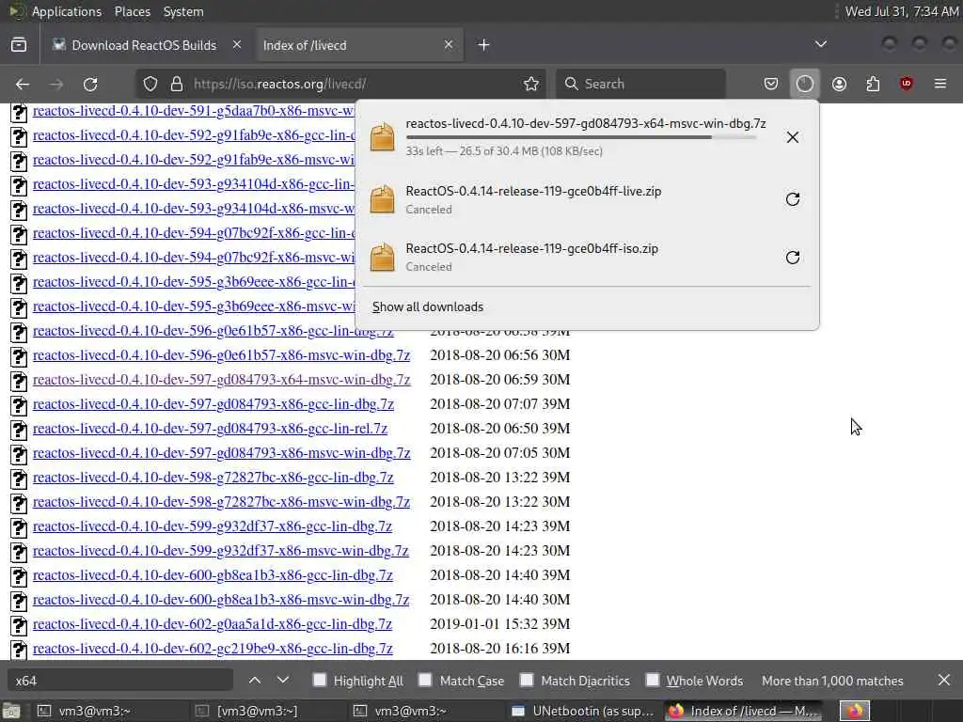Click clock showing Wed Jul 31, 7:34 AM
This screenshot has height=722, width=963.
[x=901, y=11]
